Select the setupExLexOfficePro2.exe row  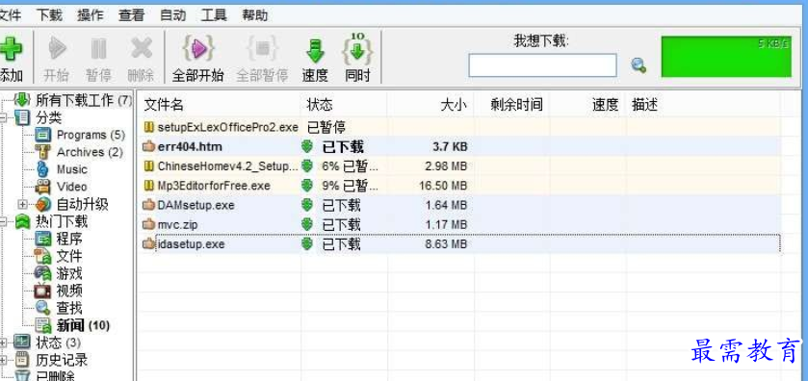coord(460,127)
